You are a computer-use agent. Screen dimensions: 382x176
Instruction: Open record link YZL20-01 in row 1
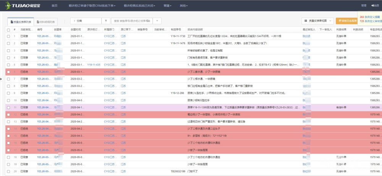point(44,36)
